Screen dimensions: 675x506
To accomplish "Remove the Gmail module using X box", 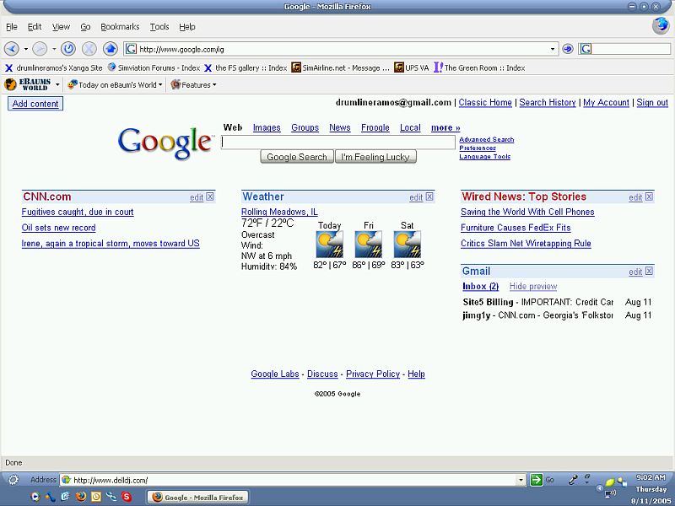I will 649,272.
